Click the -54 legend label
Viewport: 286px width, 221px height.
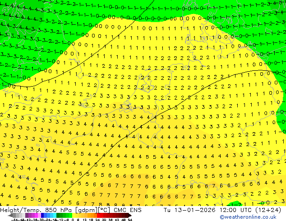14,220
